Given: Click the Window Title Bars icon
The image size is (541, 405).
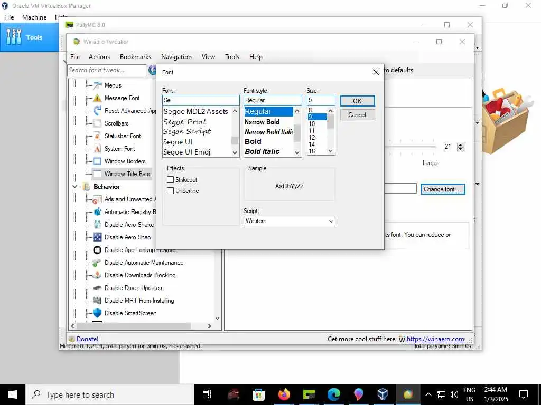Looking at the screenshot, I should pos(97,174).
